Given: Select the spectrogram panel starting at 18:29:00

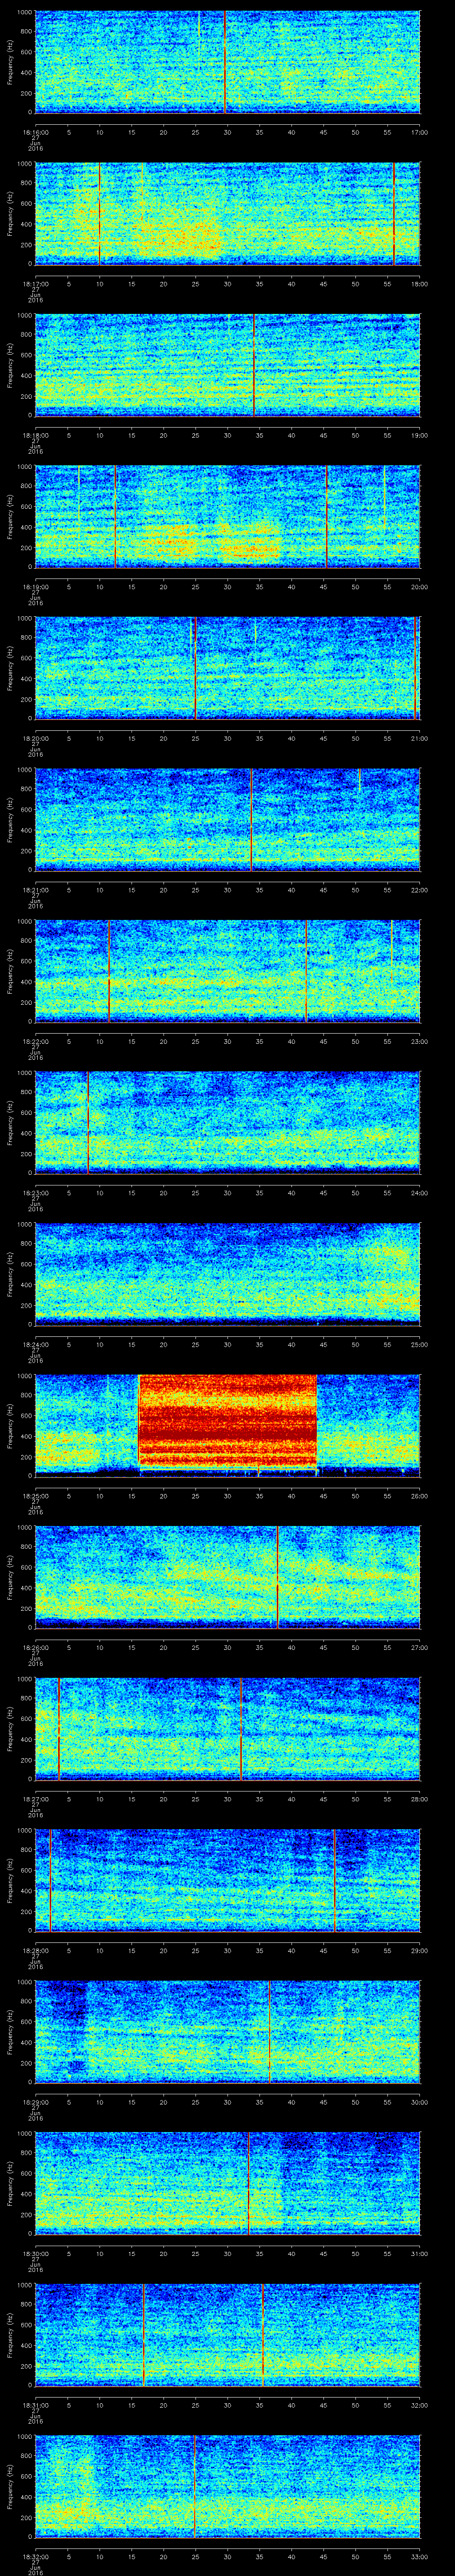Looking at the screenshot, I should pyautogui.click(x=228, y=2033).
